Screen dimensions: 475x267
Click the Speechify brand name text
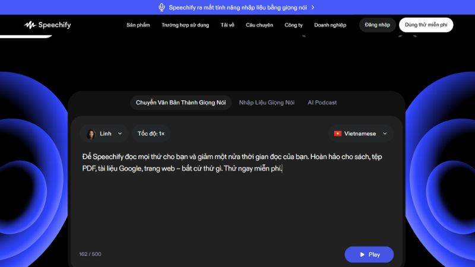55,25
